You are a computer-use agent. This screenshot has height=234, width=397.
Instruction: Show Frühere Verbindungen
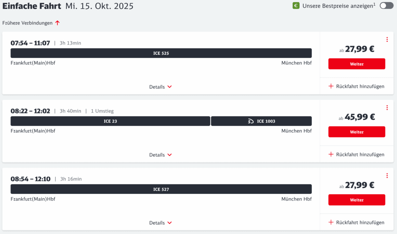pyautogui.click(x=27, y=23)
